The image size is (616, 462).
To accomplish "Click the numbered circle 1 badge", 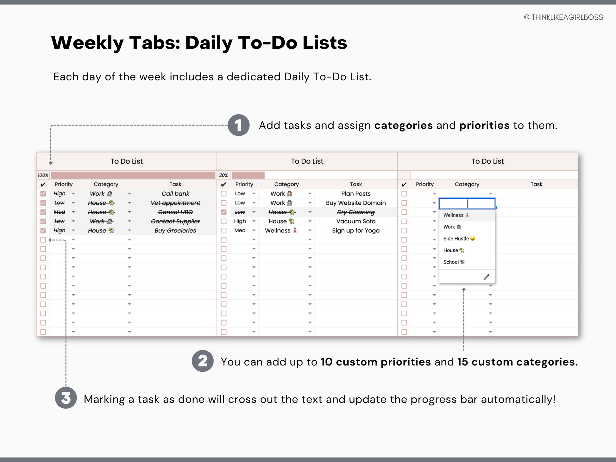I will [239, 125].
